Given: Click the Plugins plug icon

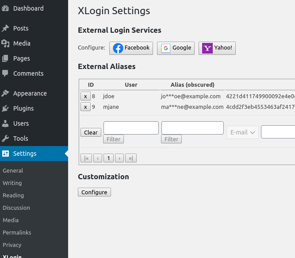Looking at the screenshot, I should coord(5,108).
